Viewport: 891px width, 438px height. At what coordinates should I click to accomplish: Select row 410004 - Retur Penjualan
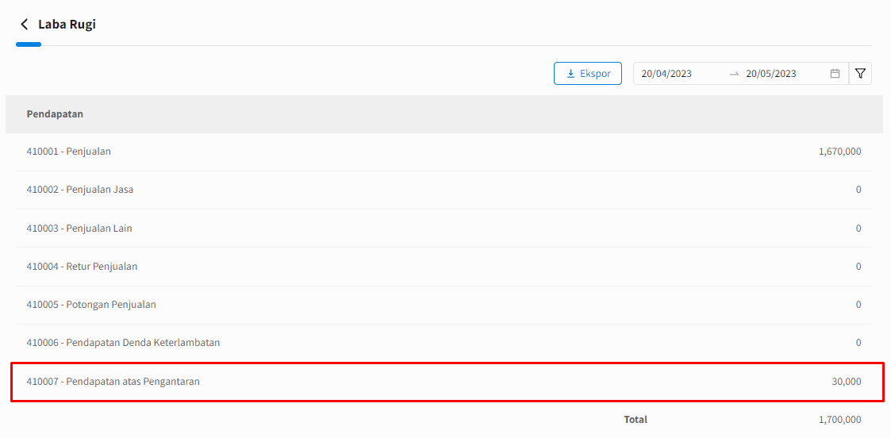pos(444,266)
